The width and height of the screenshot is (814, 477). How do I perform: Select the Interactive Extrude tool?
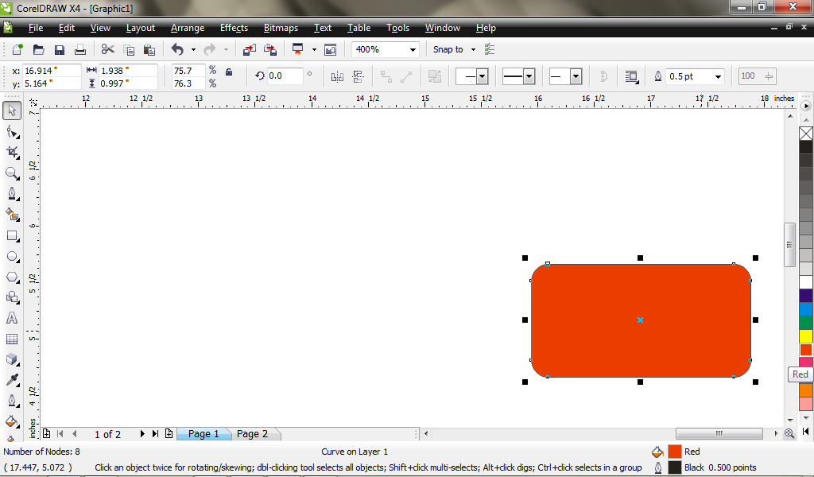tap(12, 359)
